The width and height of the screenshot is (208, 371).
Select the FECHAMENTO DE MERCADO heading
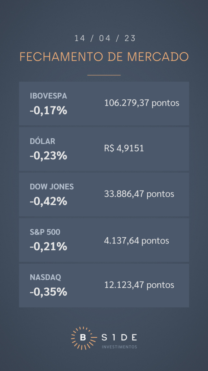coord(104,57)
